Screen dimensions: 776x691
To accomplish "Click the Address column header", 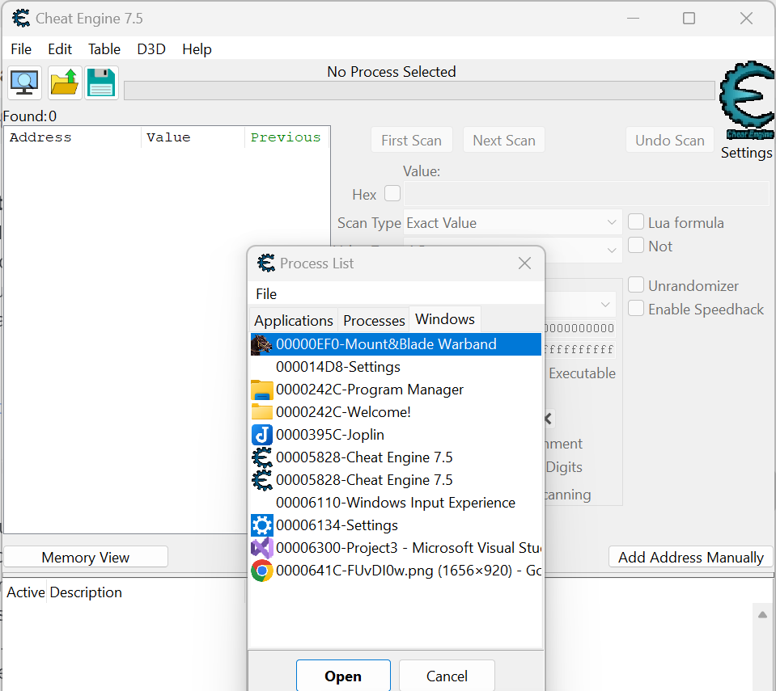I will [73, 137].
